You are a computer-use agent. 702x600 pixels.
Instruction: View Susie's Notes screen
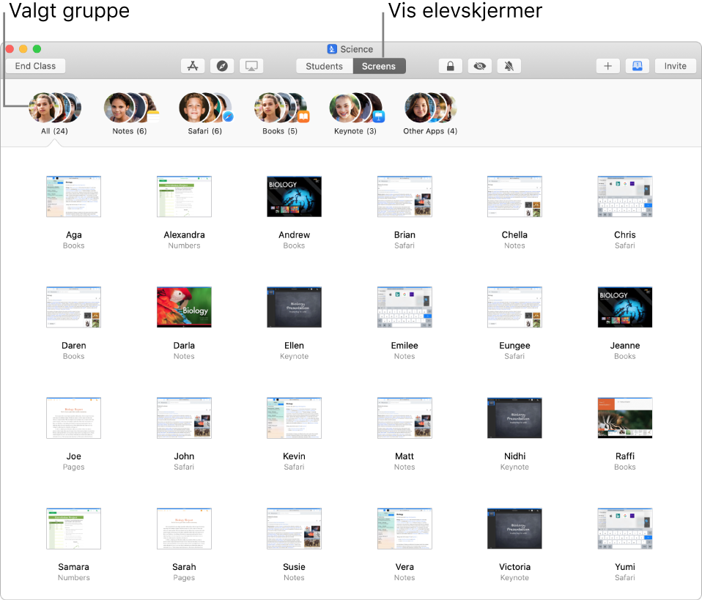point(294,528)
